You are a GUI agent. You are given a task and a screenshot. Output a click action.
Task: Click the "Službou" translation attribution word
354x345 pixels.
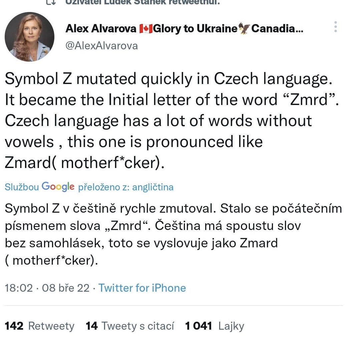click(x=22, y=187)
